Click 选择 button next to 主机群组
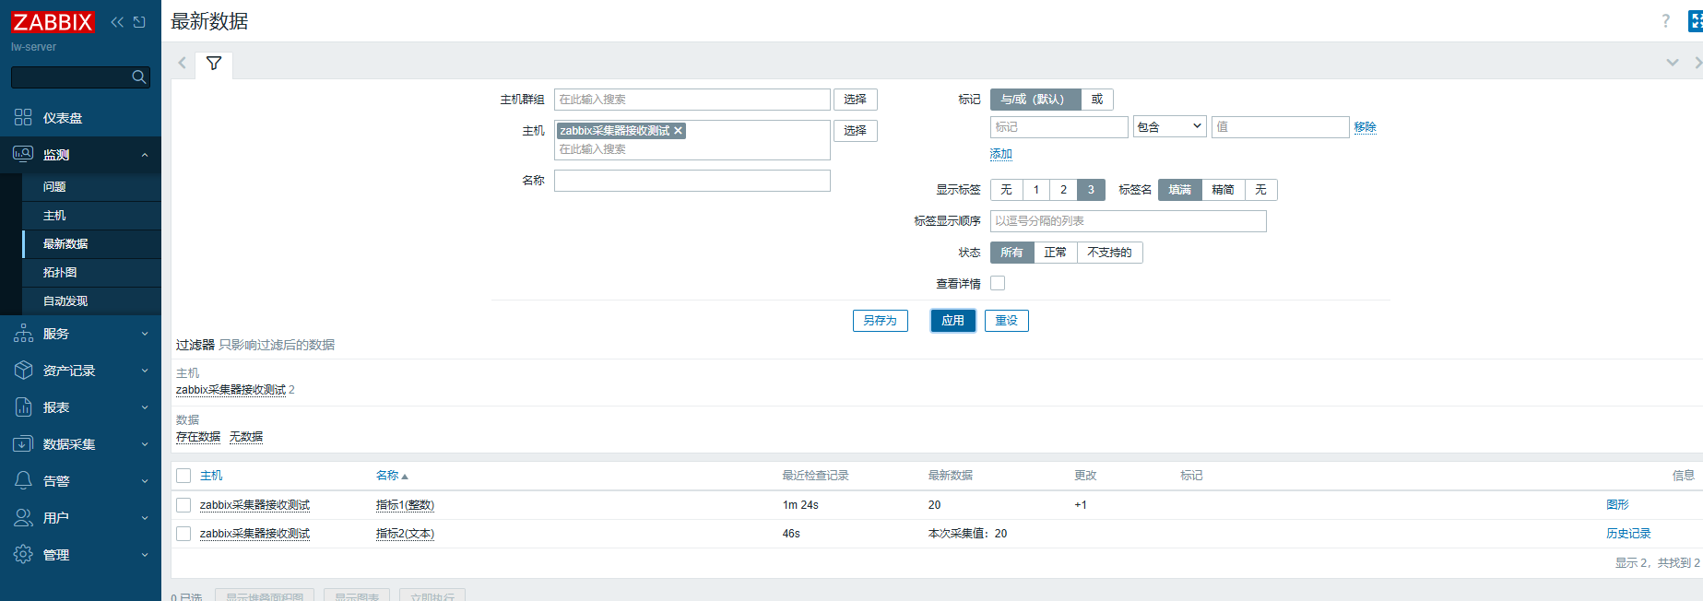Viewport: 1703px width, 601px height. pyautogui.click(x=856, y=100)
